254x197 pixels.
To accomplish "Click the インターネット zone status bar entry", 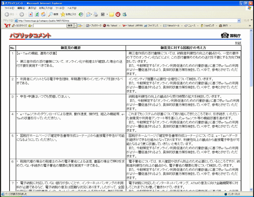I will (x=232, y=194).
